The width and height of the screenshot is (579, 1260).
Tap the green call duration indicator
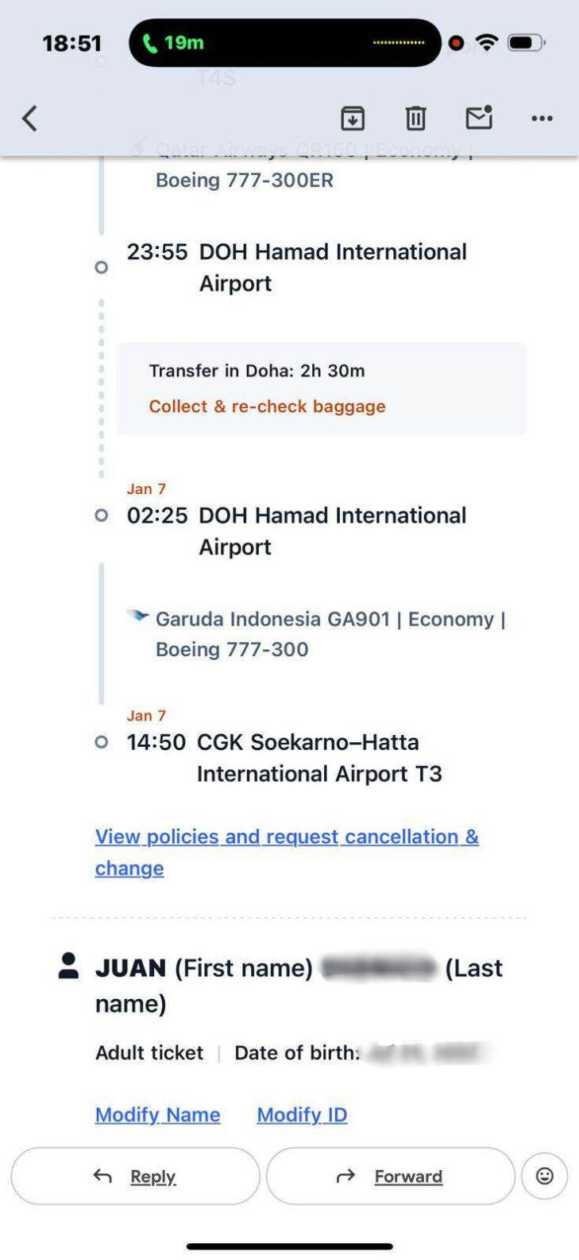pyautogui.click(x=173, y=43)
